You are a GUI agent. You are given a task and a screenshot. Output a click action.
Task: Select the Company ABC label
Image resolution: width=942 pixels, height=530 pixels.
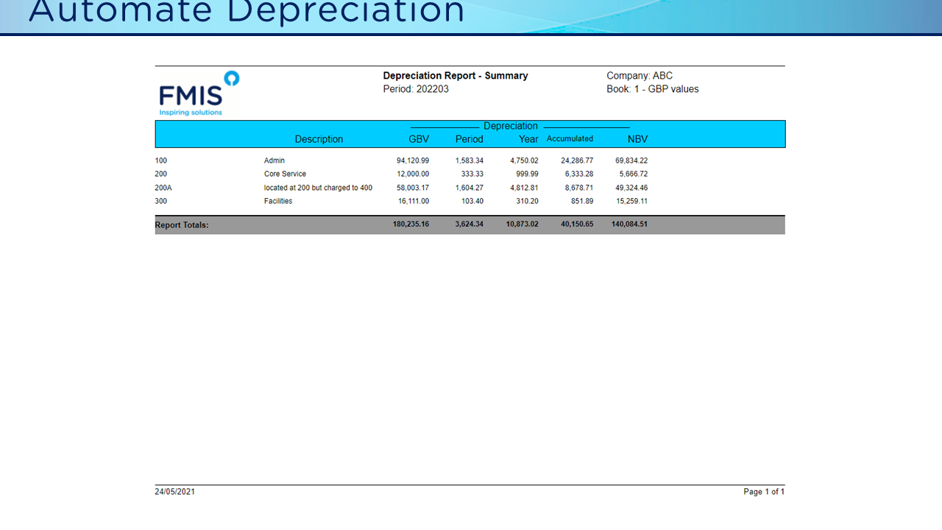click(639, 75)
